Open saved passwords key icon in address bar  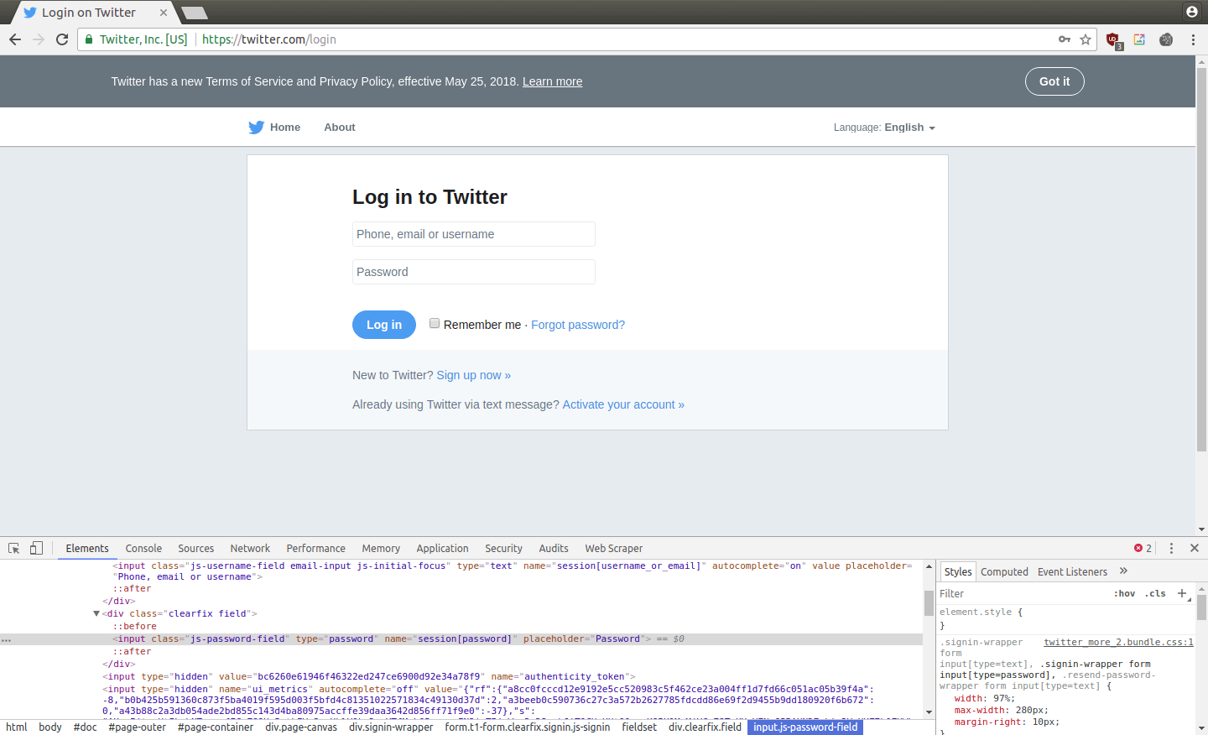1065,39
